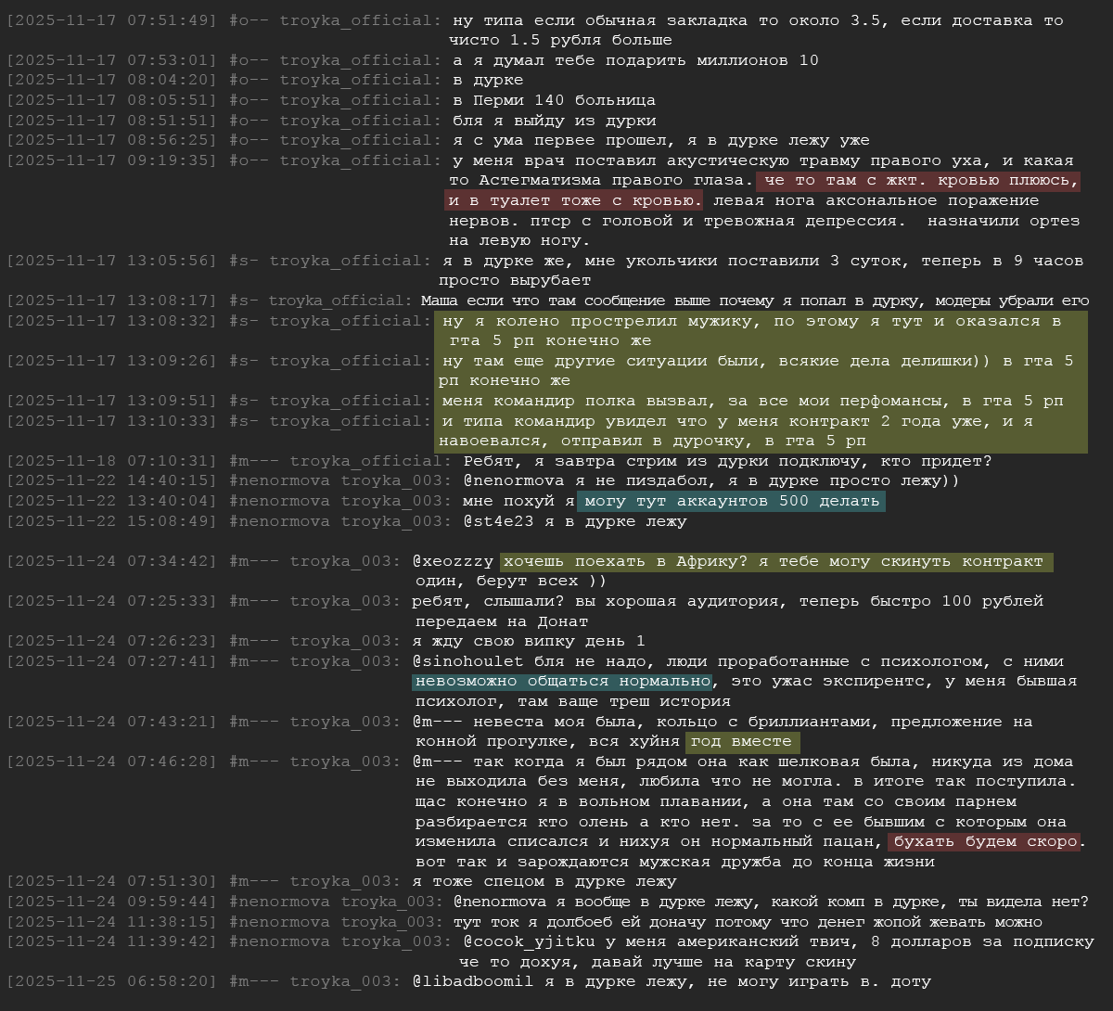Click the @libadboomil mention
Viewport: 1113px width, 1011px height.
[x=472, y=981]
